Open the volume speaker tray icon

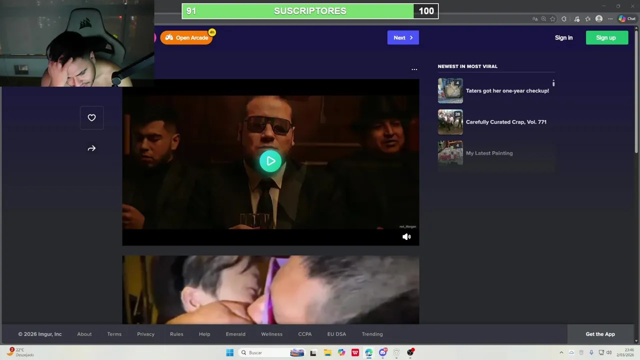(x=609, y=352)
